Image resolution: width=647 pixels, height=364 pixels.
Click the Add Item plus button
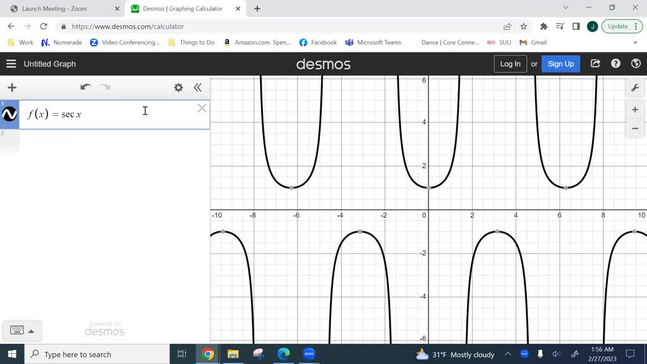coord(11,88)
